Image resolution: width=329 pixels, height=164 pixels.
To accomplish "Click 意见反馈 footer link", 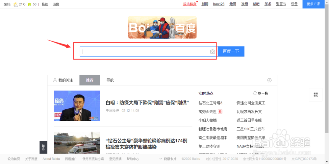I will click(115, 159).
